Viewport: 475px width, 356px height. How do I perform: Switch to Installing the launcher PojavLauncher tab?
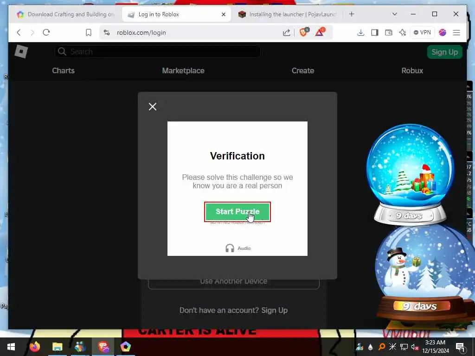[x=287, y=14]
